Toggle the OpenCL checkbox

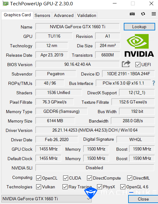coord(39,178)
